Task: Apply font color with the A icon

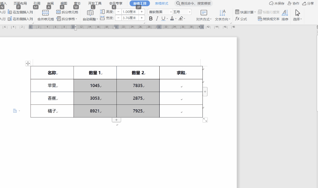Action: (x=172, y=18)
